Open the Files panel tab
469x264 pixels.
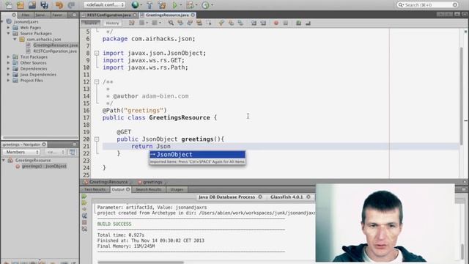point(26,15)
